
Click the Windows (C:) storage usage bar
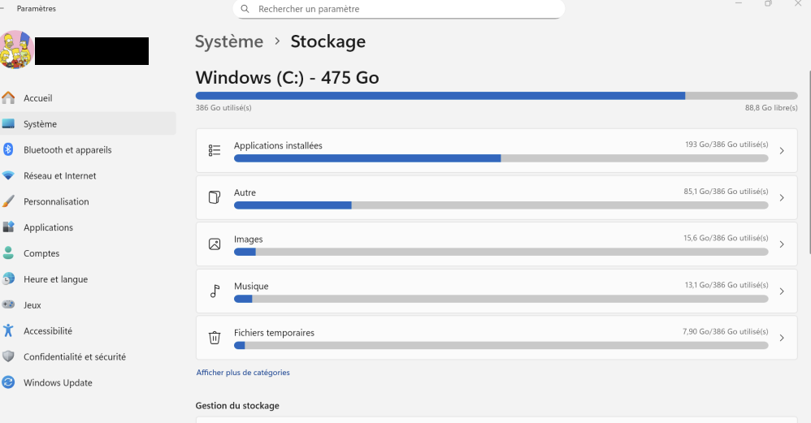point(496,96)
